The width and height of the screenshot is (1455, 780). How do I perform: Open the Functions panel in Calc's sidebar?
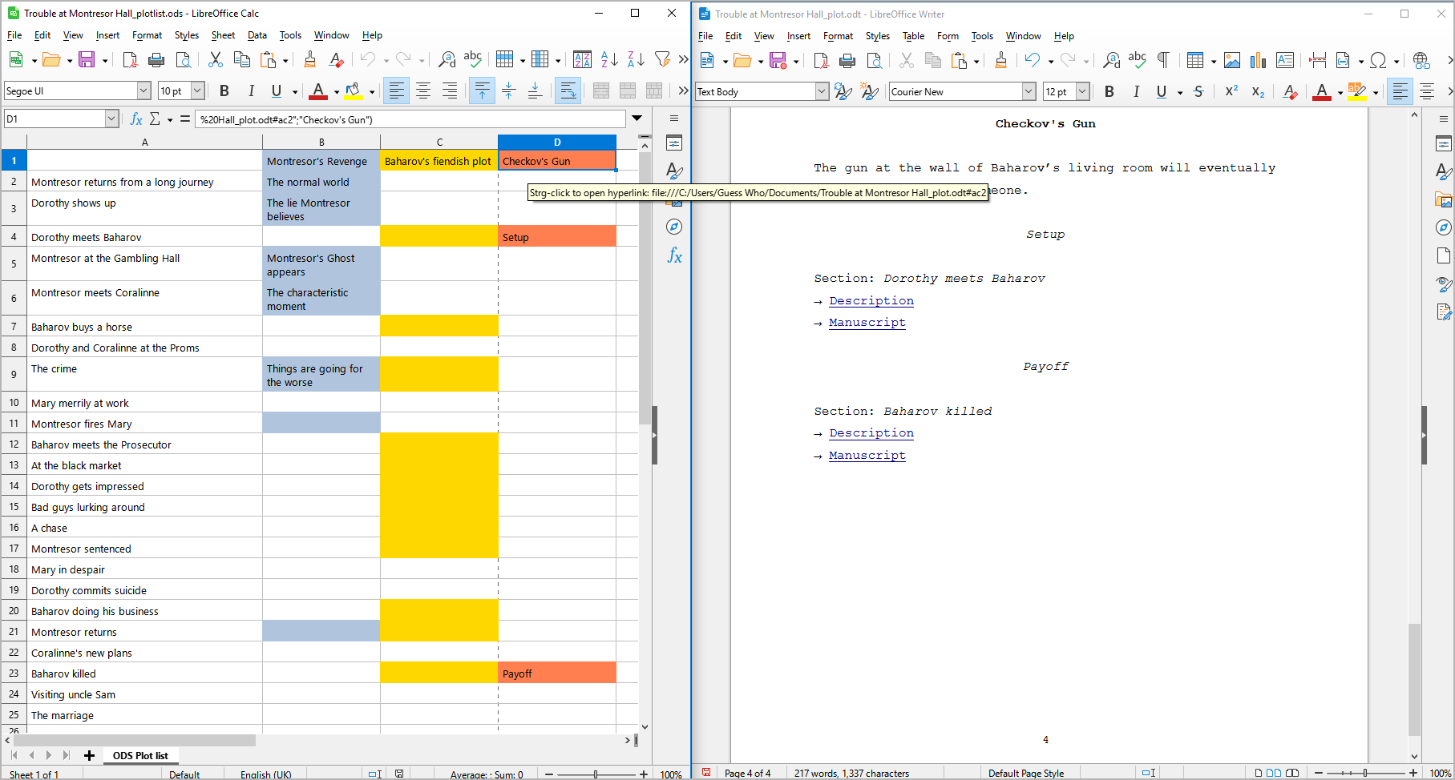[x=674, y=256]
